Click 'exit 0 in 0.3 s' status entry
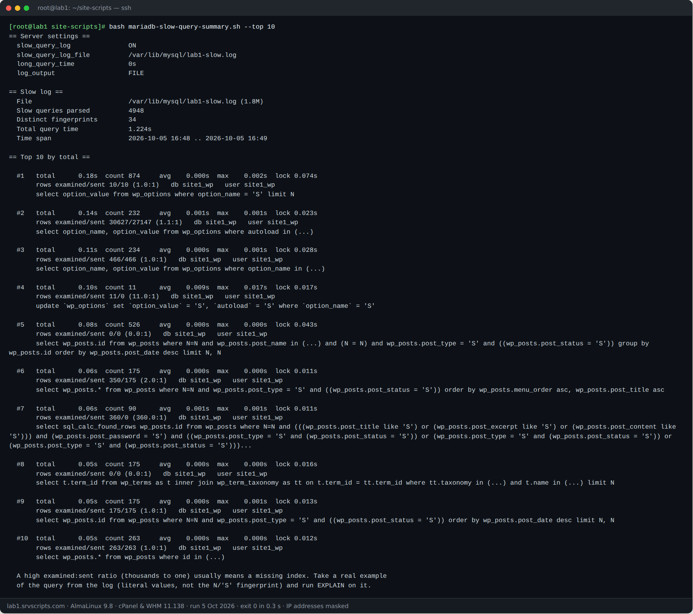693x614 pixels. click(260, 606)
